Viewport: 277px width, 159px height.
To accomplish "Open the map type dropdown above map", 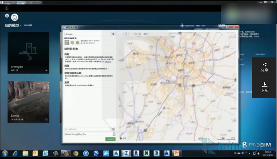I will pyautogui.click(x=146, y=34).
